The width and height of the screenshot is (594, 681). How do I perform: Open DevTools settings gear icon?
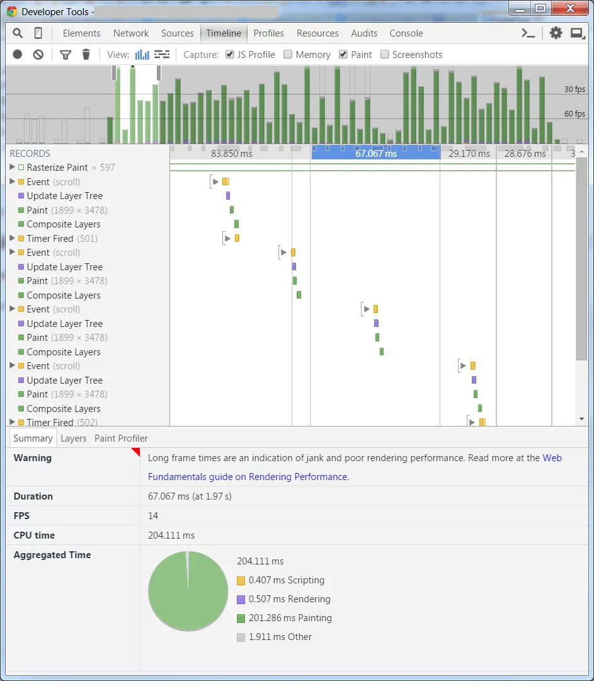click(x=556, y=33)
